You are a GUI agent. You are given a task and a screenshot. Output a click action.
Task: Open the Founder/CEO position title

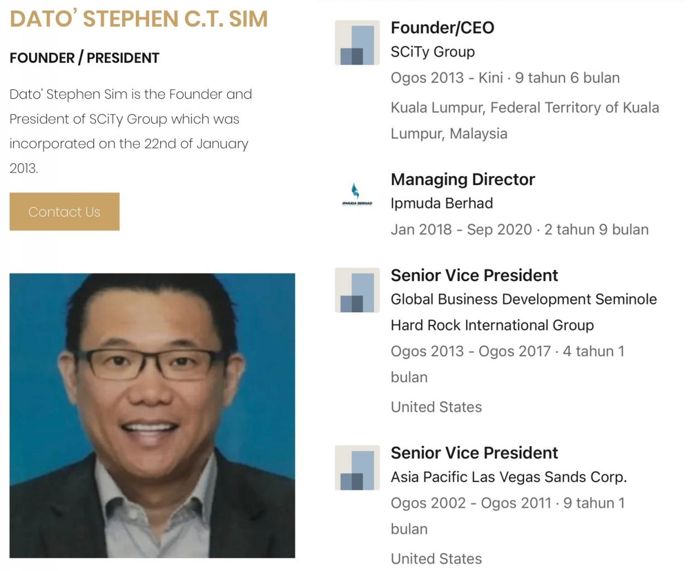pos(442,27)
